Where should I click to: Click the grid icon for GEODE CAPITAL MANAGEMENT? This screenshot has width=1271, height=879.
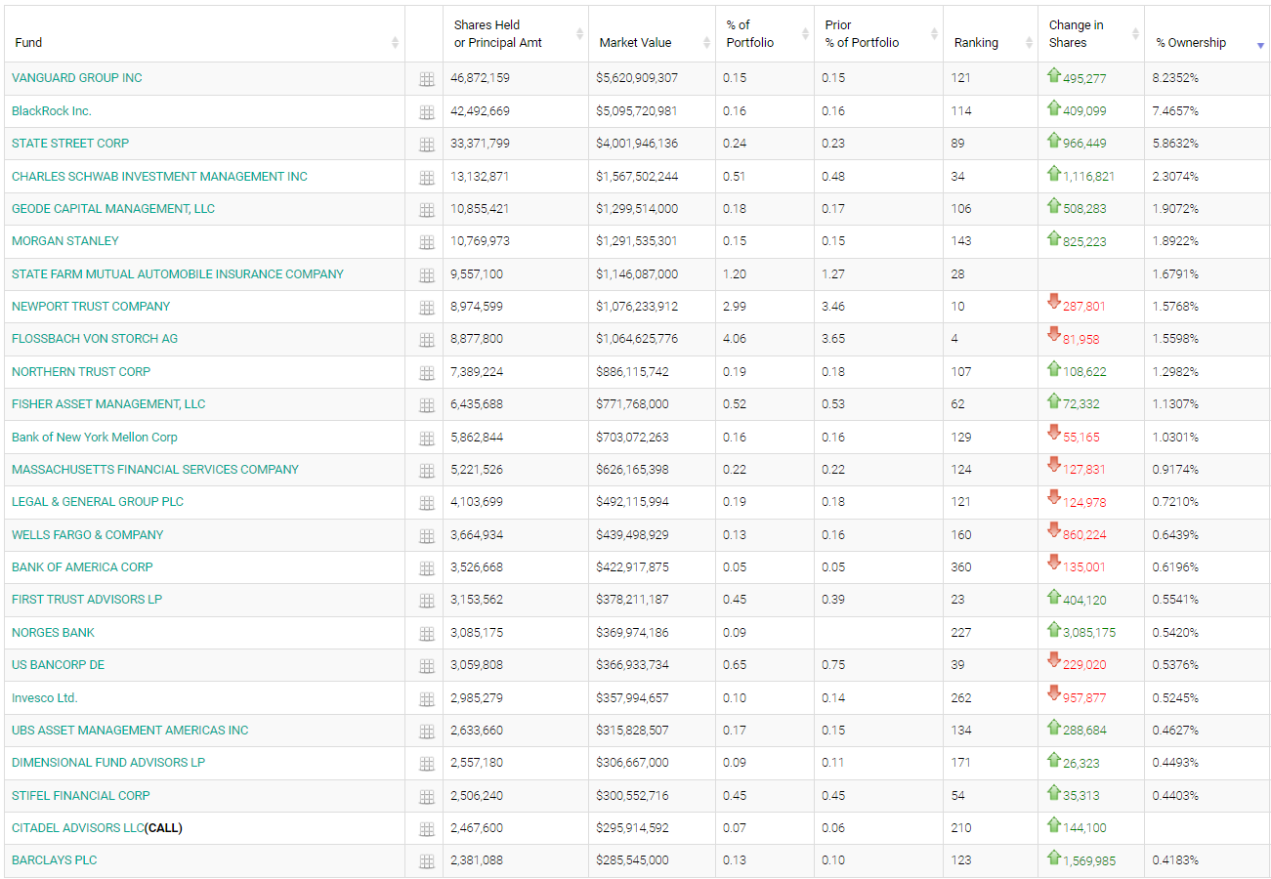427,210
